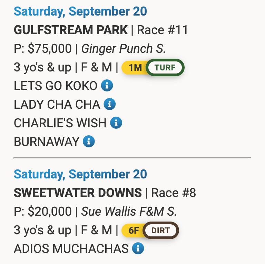Click the Sue Wallis F&M S. race name
The width and height of the screenshot is (265, 264).
[x=129, y=212]
